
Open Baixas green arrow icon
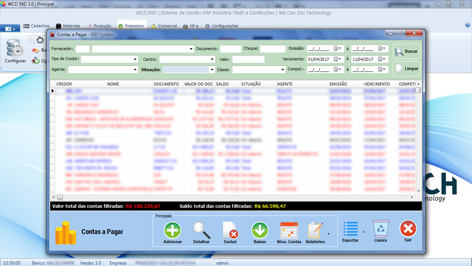pos(260,231)
